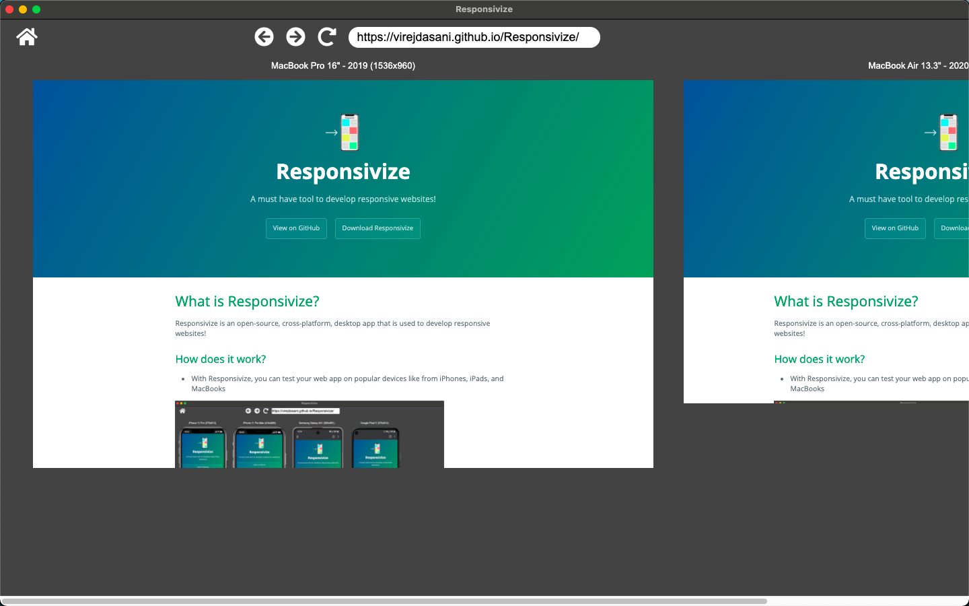Close the Responsivize window with red button
The height and width of the screenshot is (606, 969).
pyautogui.click(x=9, y=9)
